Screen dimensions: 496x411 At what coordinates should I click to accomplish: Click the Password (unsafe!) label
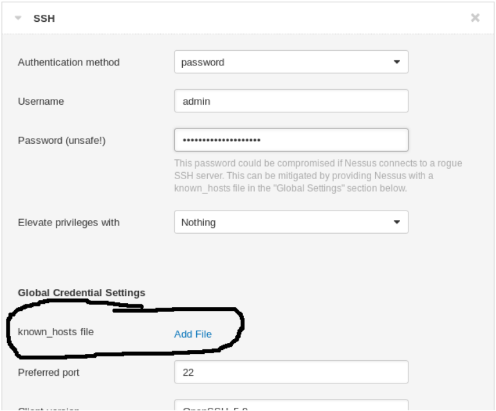[x=62, y=140]
